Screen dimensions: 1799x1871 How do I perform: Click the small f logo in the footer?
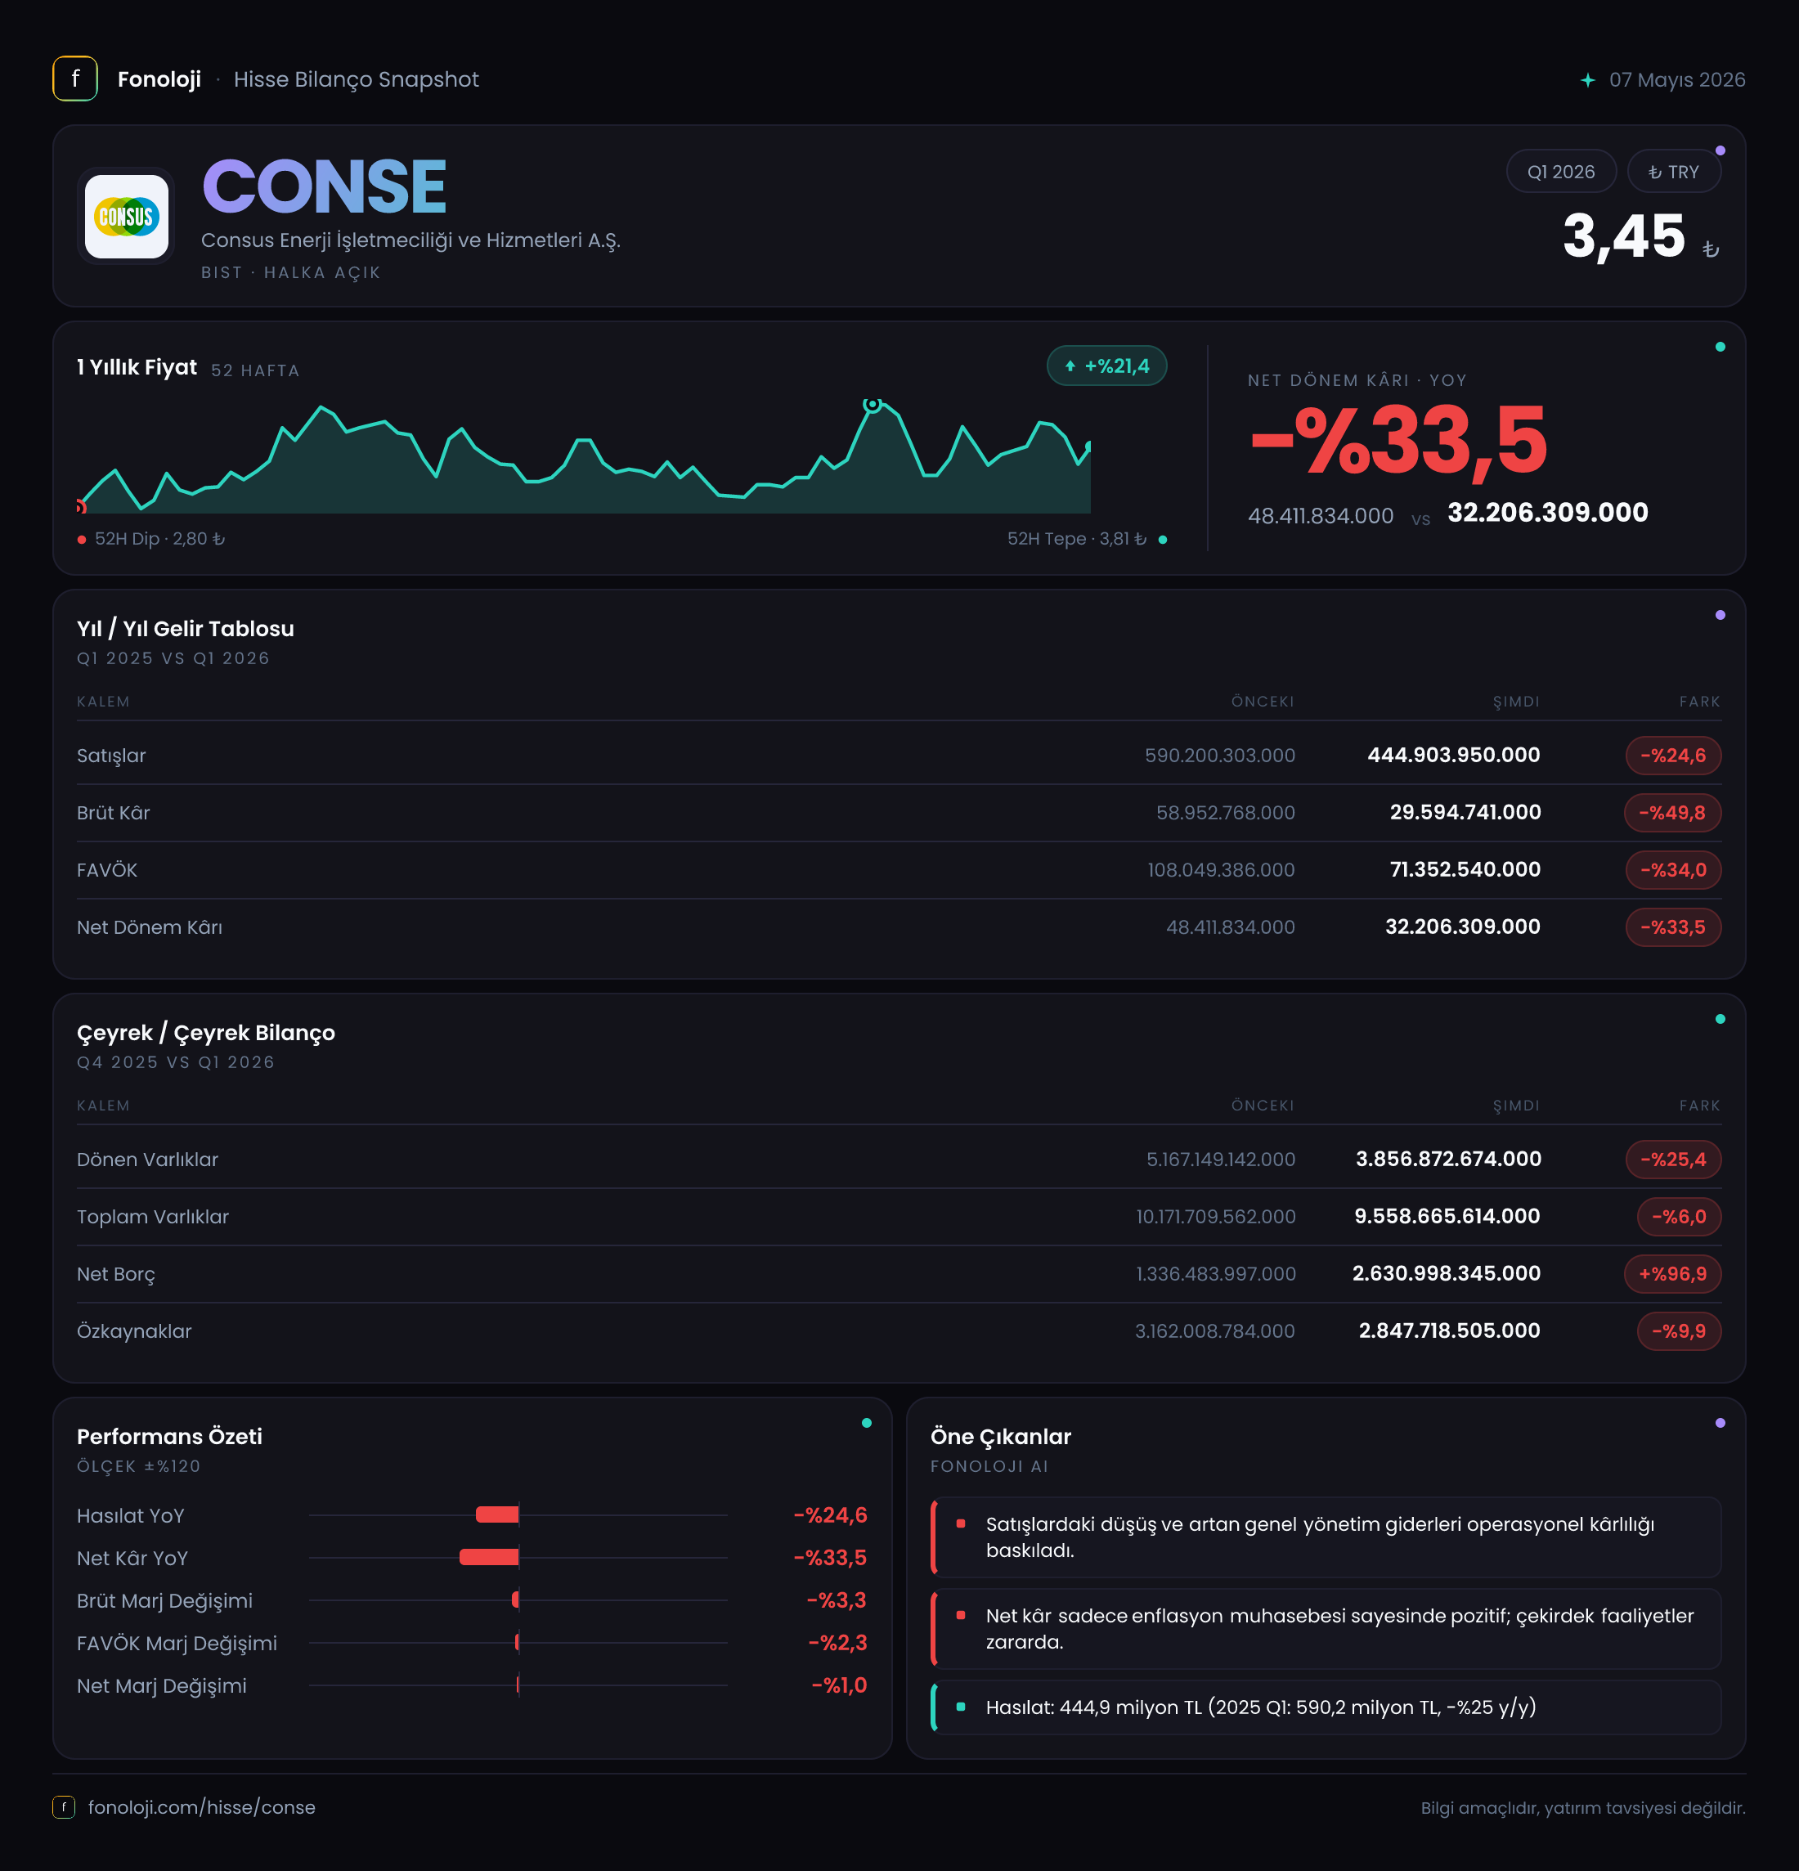(x=64, y=1807)
